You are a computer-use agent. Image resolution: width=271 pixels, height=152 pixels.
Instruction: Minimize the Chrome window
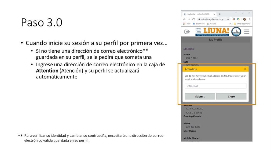[x=236, y=13]
